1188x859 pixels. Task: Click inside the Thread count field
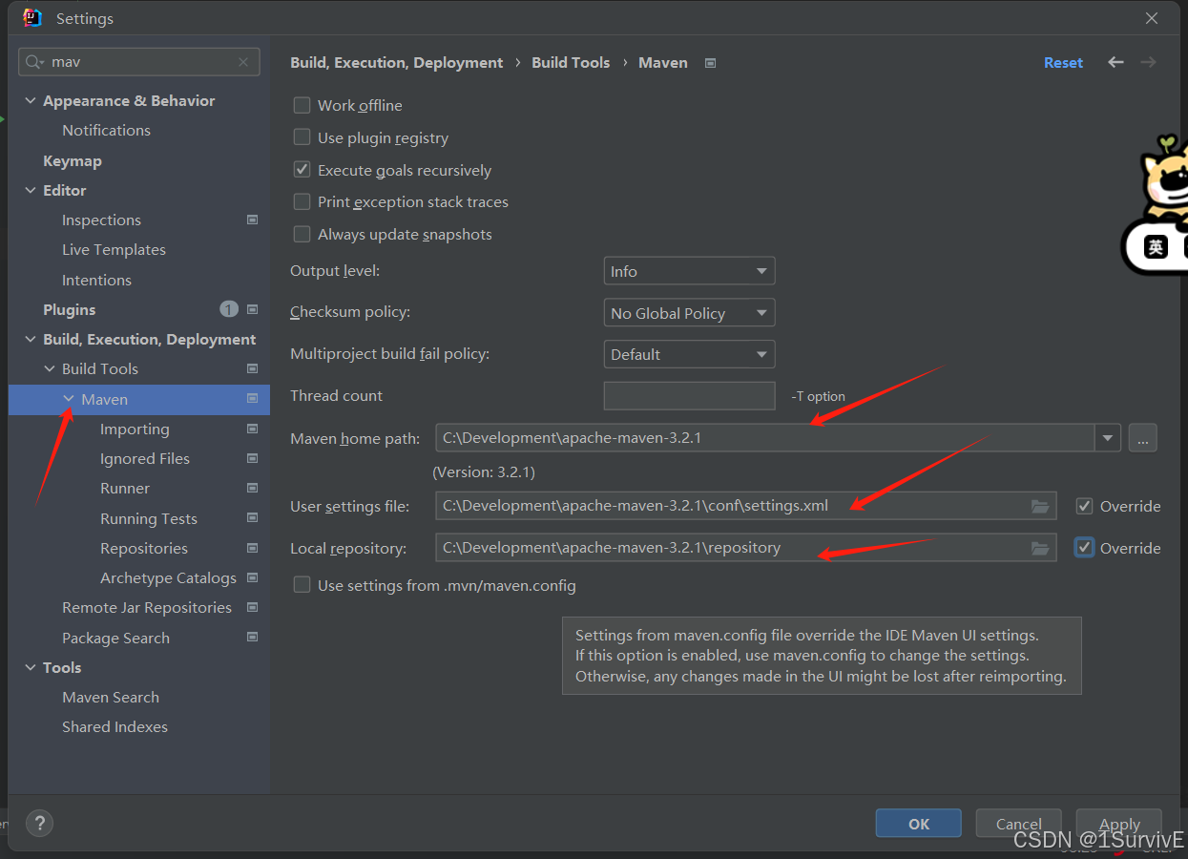[x=689, y=395]
